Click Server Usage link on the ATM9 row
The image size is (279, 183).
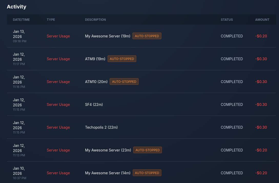58,59
